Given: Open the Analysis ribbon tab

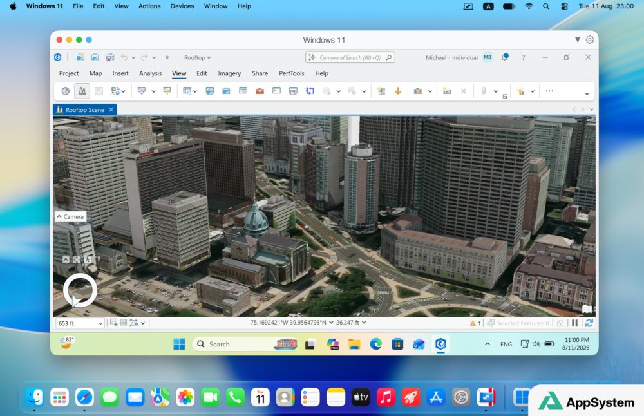Looking at the screenshot, I should tap(150, 73).
